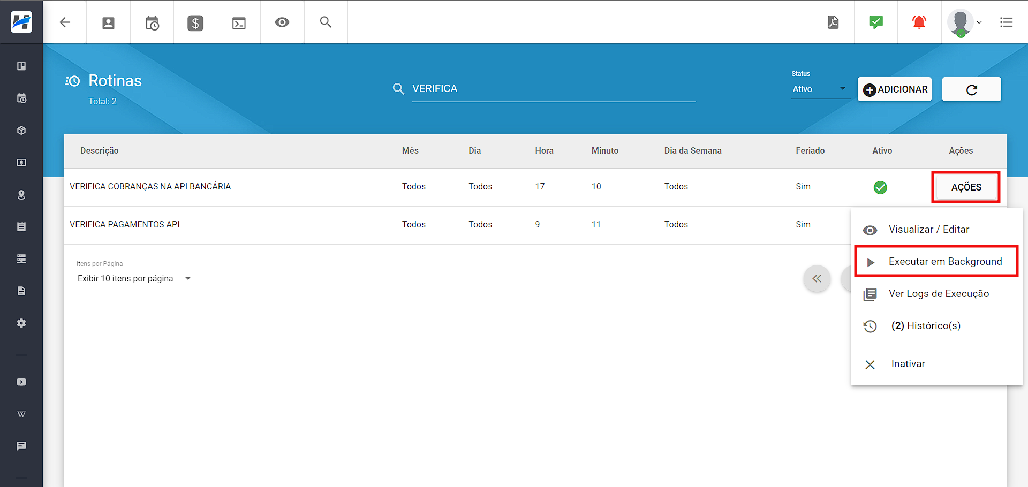
Task: Open the contacts person icon in toolbar
Action: [108, 23]
